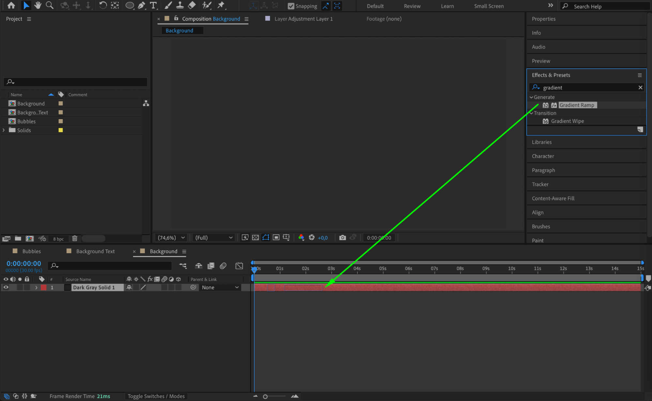Select the Puppet Pin tool
The width and height of the screenshot is (652, 401).
pyautogui.click(x=221, y=5)
